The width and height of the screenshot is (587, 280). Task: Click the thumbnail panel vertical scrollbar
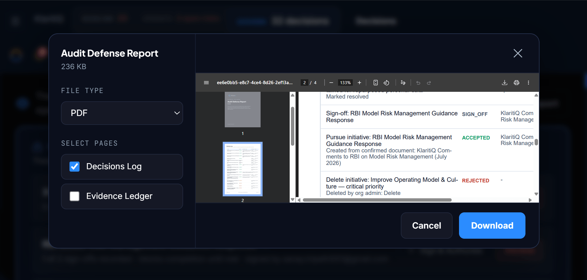[292, 126]
